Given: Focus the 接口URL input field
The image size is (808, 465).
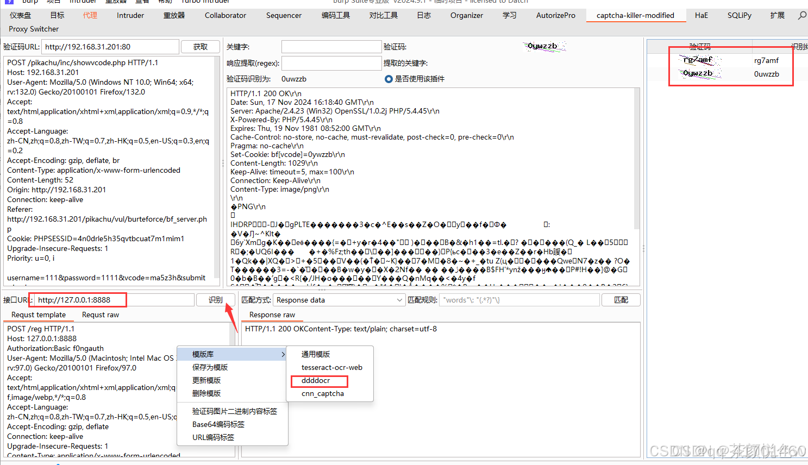Looking at the screenshot, I should click(113, 300).
